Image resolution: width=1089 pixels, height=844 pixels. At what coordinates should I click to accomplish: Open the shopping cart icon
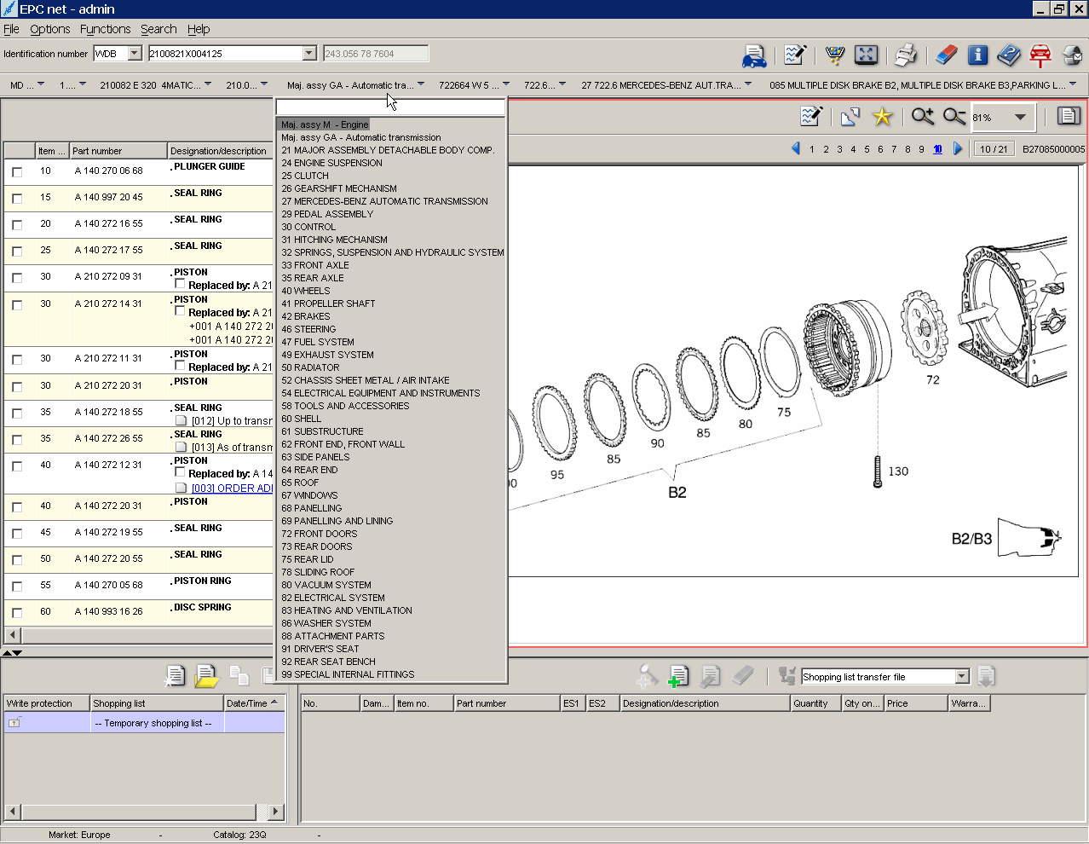coord(834,55)
